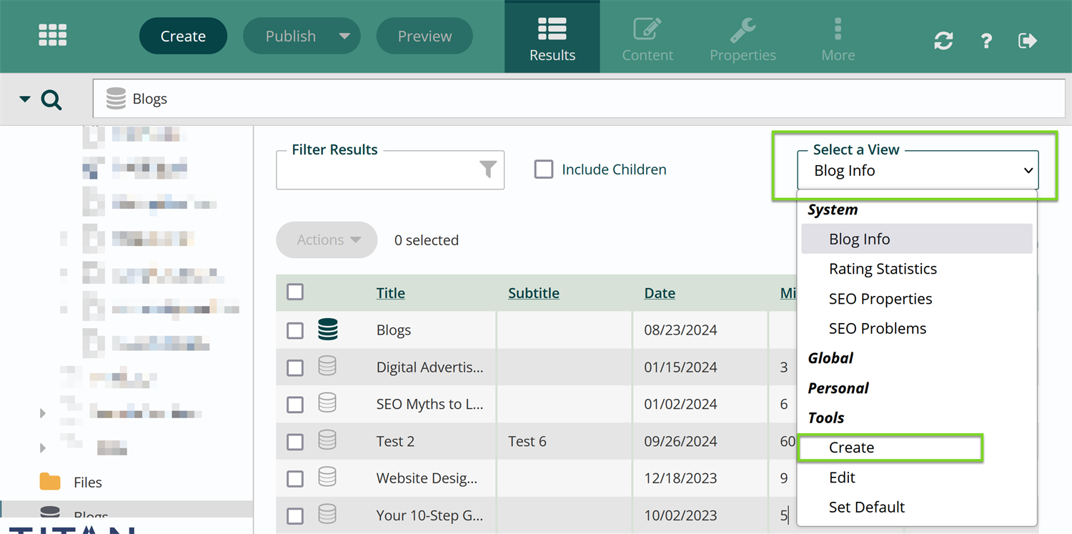Click the database icon in Blogs row
Viewport: 1072px width, 534px height.
point(327,330)
